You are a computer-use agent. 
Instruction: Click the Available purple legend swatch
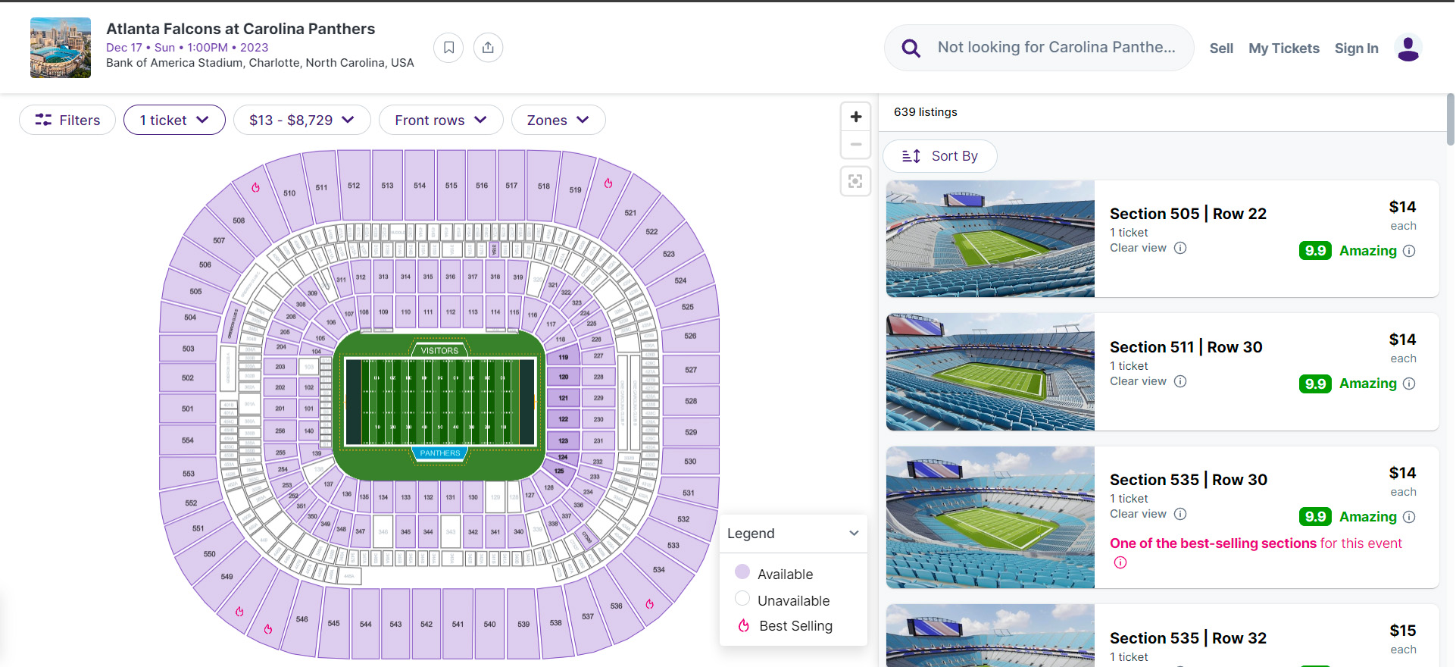[x=742, y=571]
